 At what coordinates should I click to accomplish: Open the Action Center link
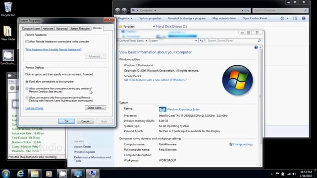point(83,146)
